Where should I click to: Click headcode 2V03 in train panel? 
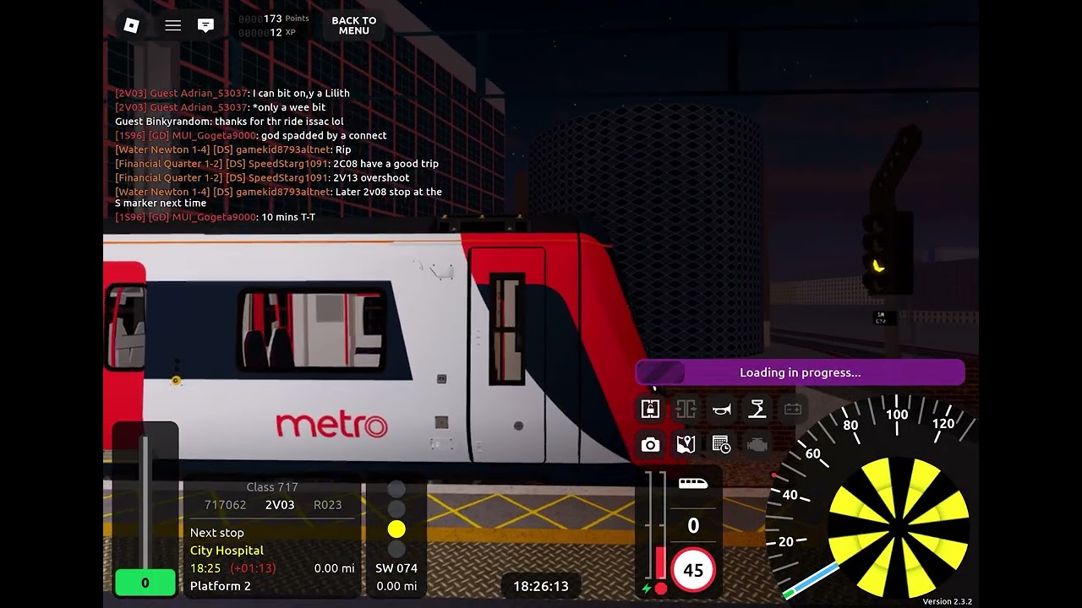280,505
